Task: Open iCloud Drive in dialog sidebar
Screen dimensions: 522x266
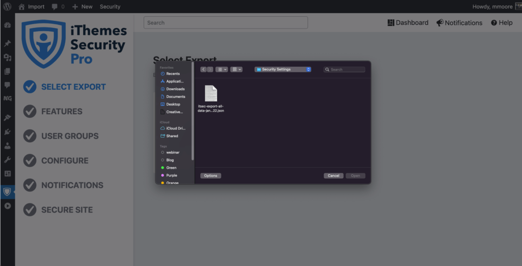Action: click(x=173, y=128)
